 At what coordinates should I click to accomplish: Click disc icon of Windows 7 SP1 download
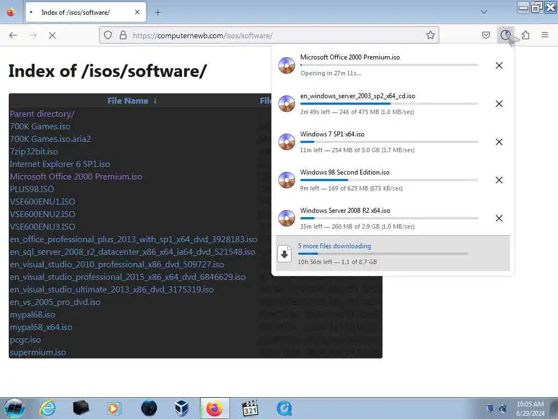point(287,141)
